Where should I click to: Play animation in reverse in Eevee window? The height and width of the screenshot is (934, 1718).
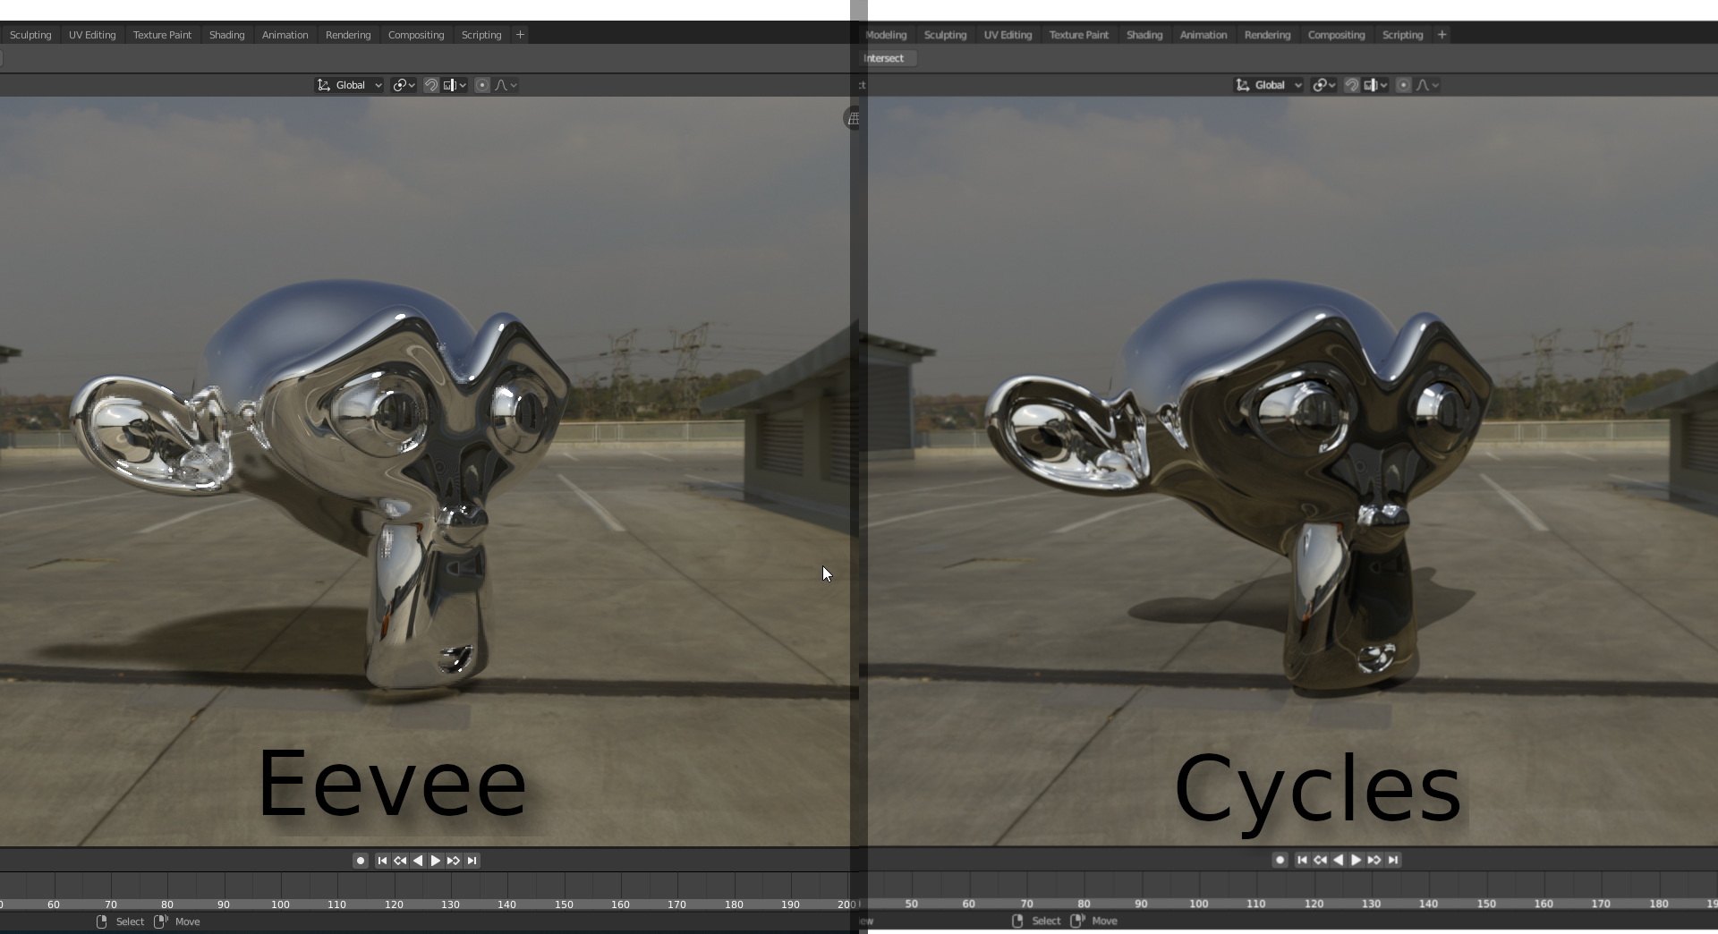click(418, 861)
